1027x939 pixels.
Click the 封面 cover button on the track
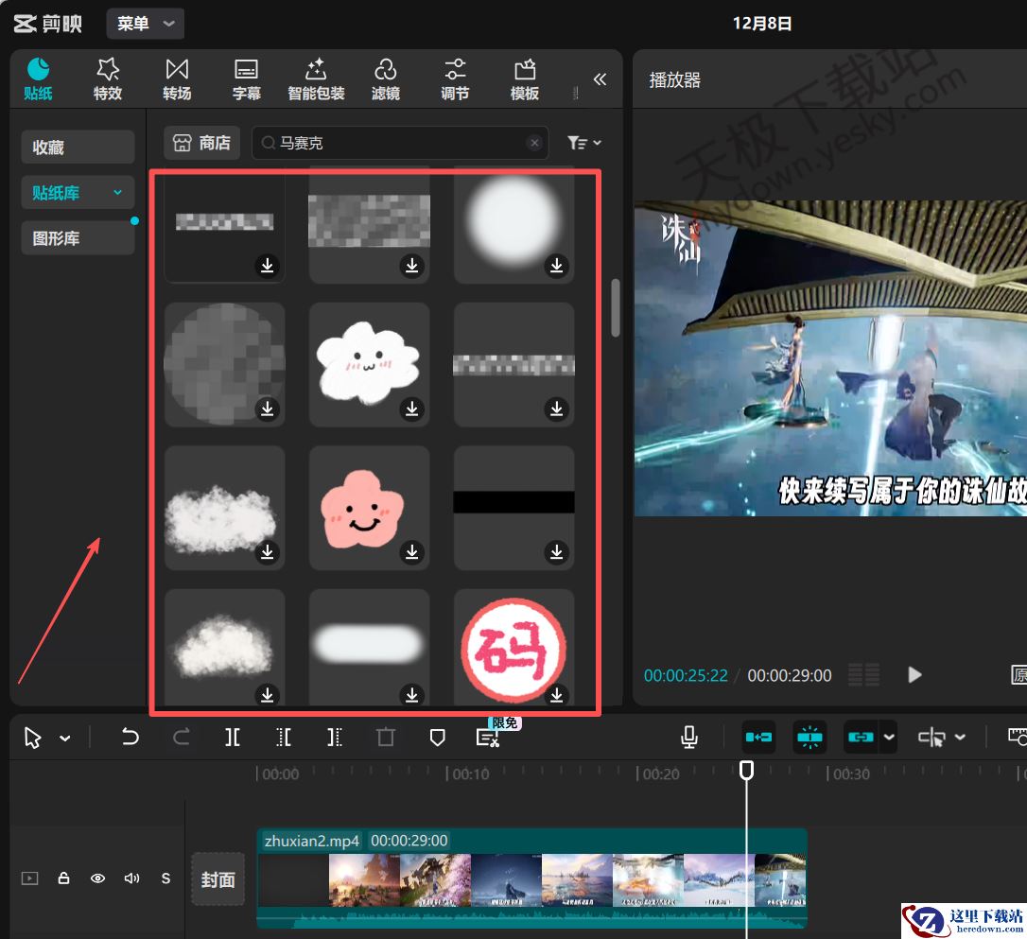pyautogui.click(x=218, y=878)
